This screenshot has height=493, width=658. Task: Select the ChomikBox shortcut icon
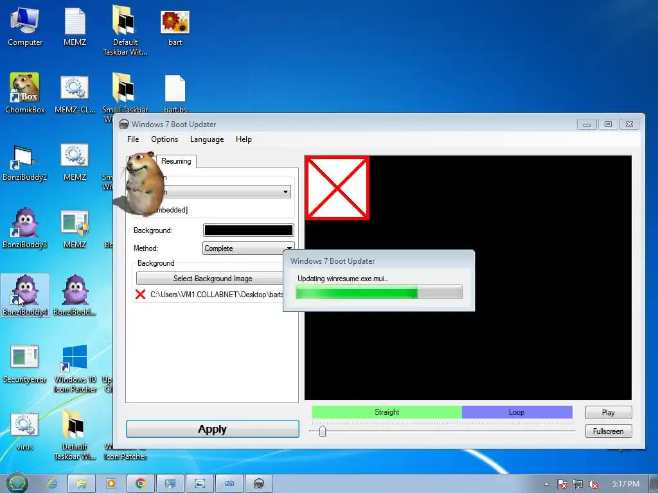25,93
